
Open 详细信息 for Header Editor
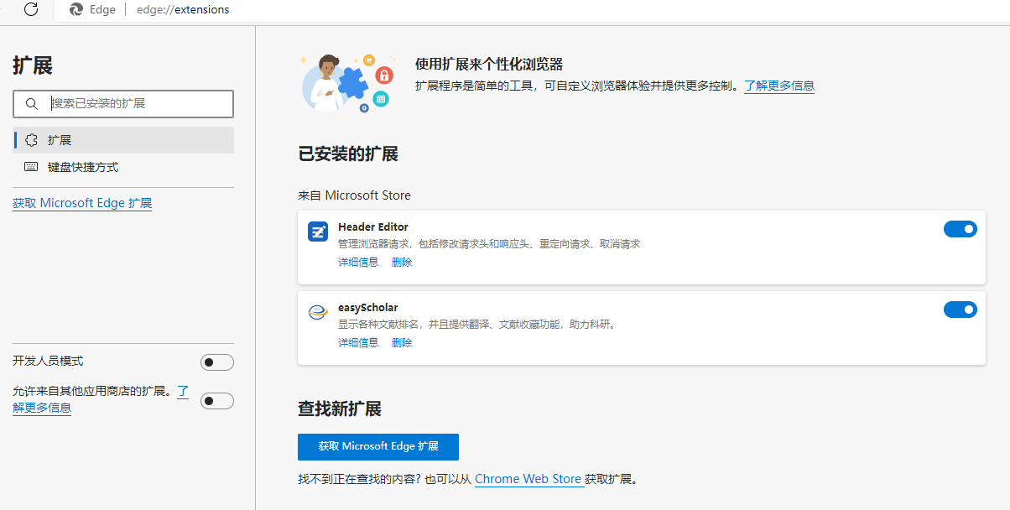[358, 261]
